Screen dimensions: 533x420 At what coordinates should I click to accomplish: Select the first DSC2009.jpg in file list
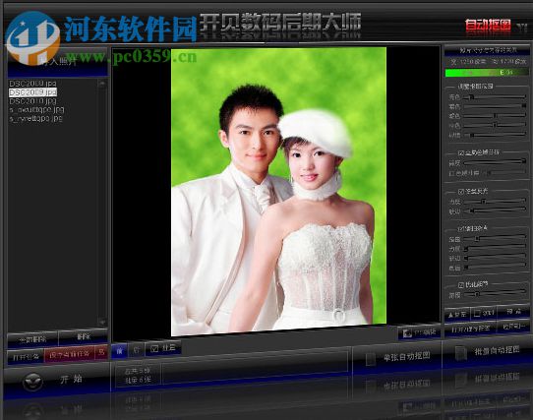33,84
